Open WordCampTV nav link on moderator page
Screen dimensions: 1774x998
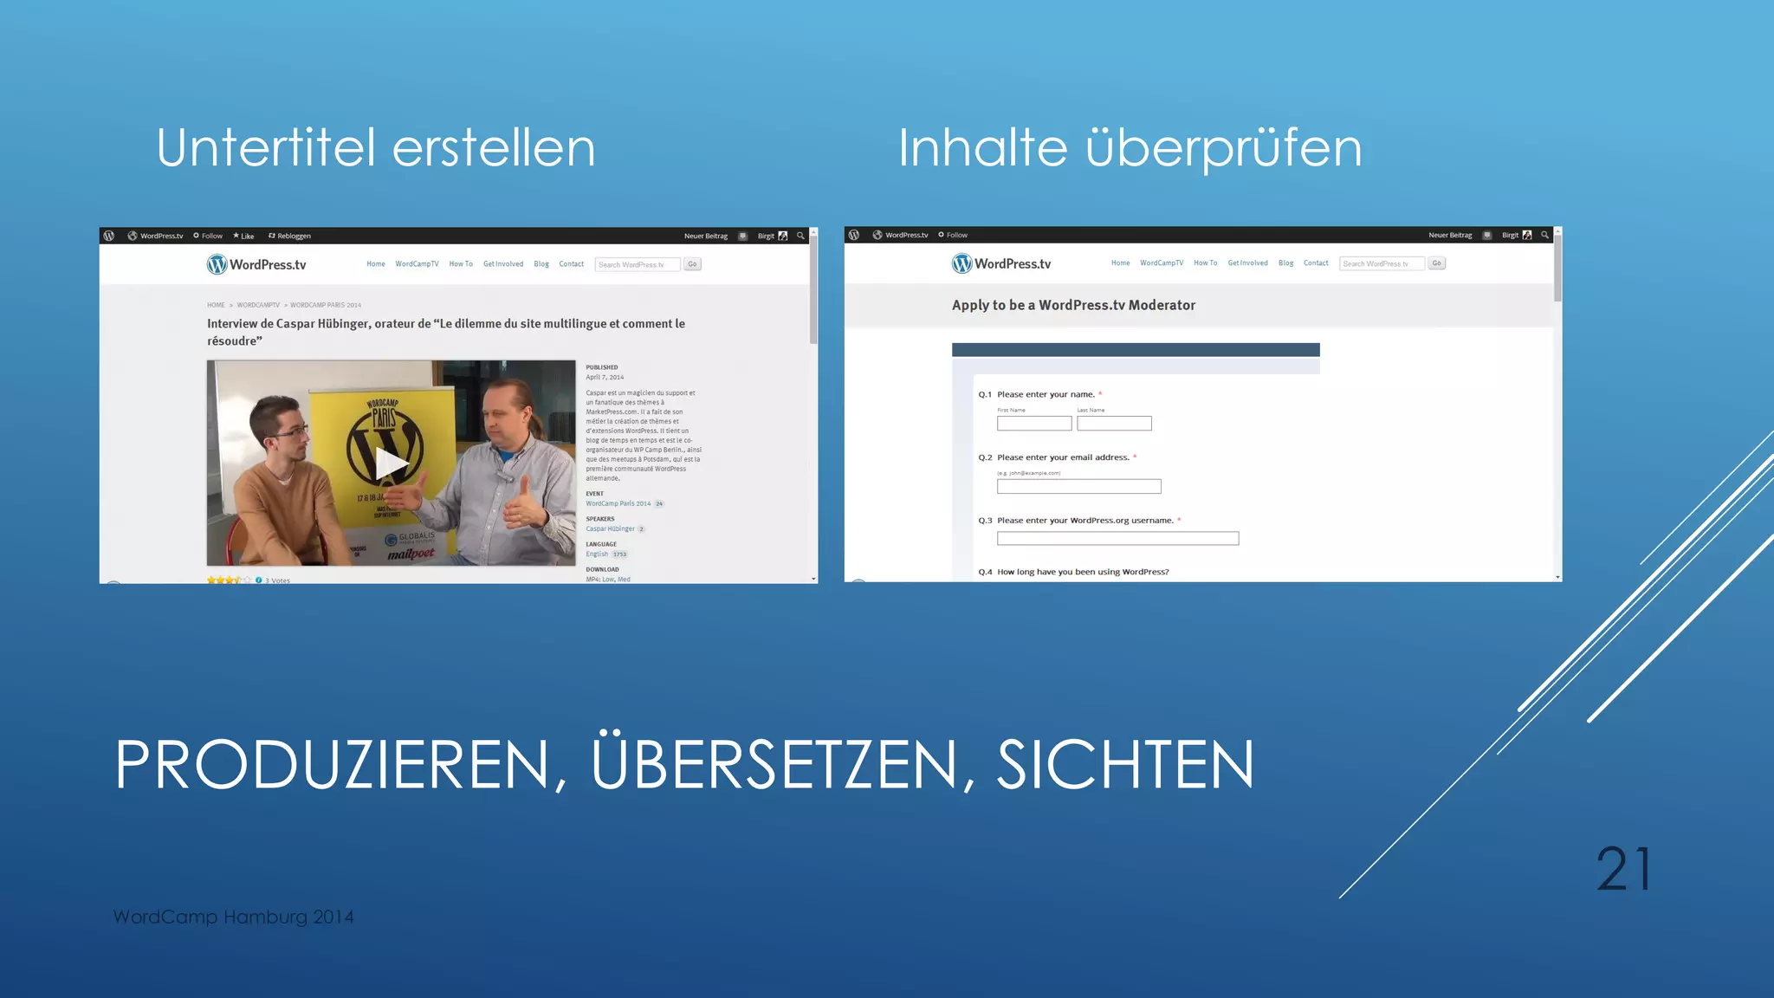coord(1162,263)
